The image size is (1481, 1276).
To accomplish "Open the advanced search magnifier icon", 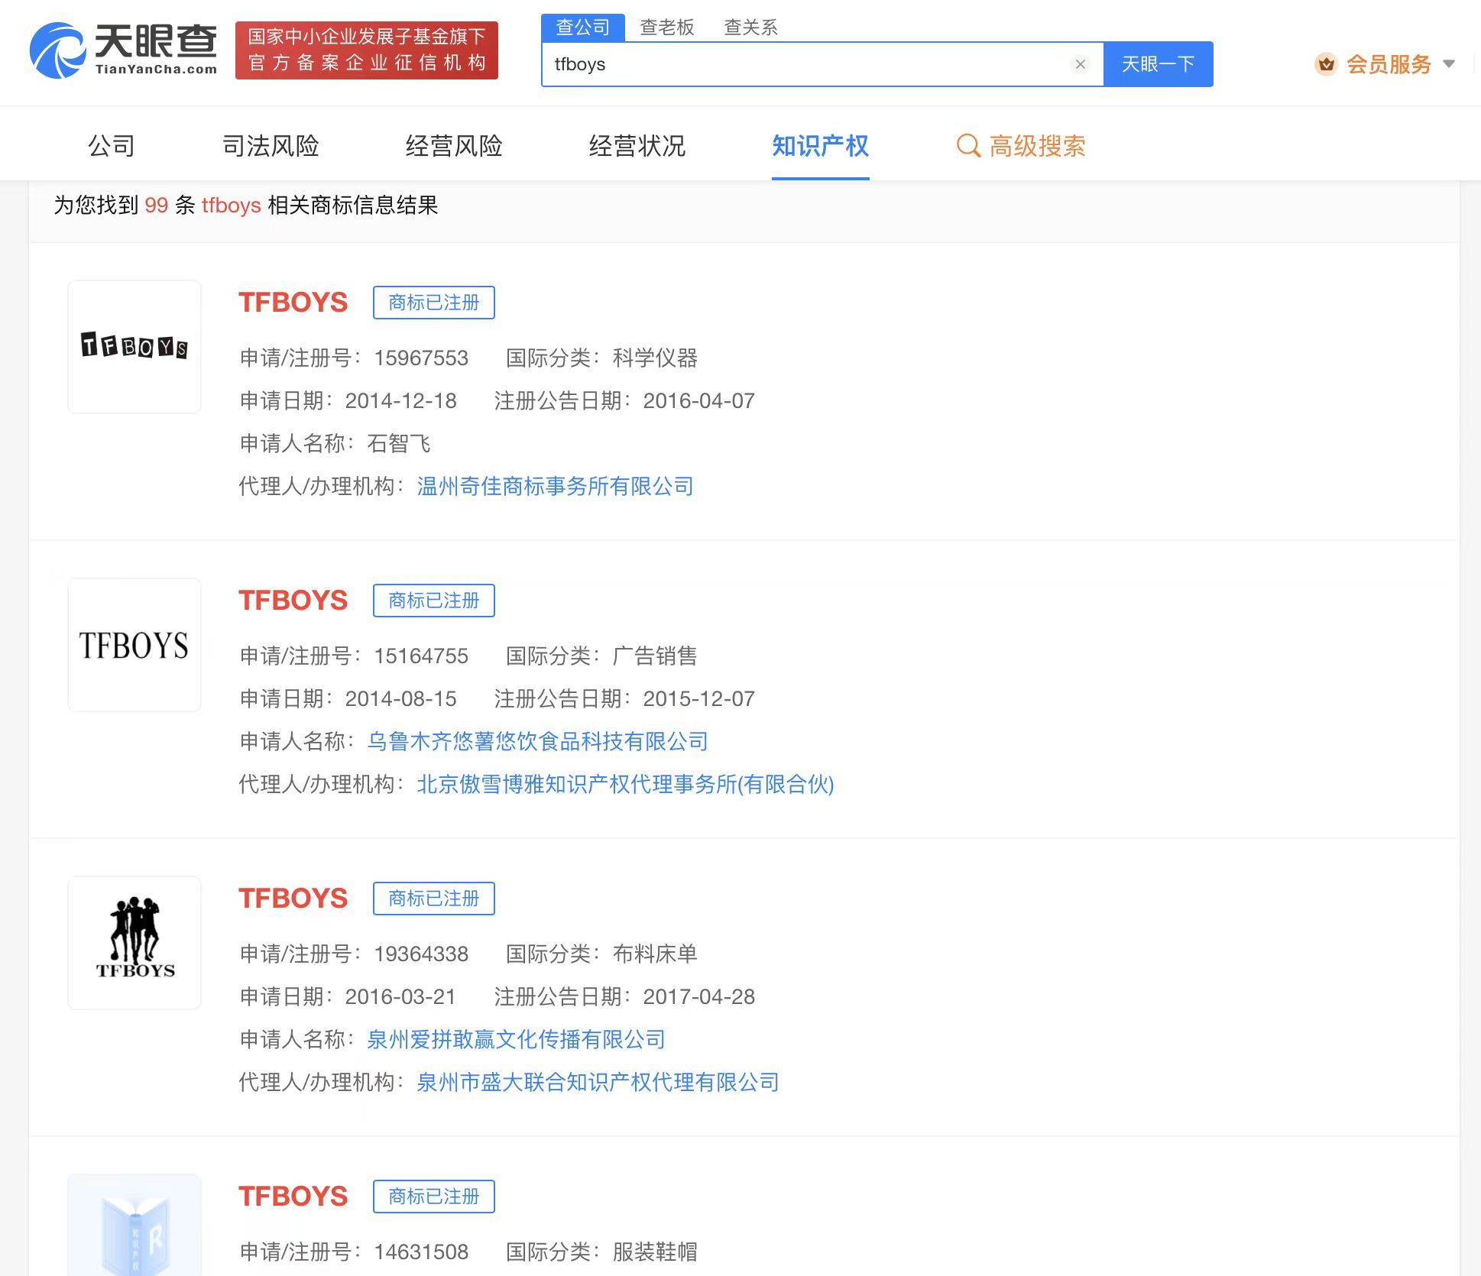I will click(x=968, y=145).
